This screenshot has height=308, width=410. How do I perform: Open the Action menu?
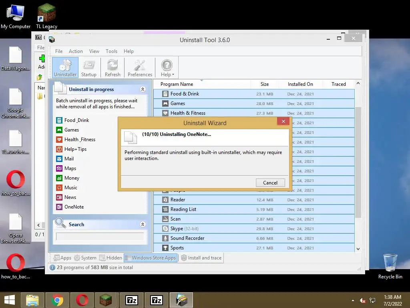click(76, 51)
